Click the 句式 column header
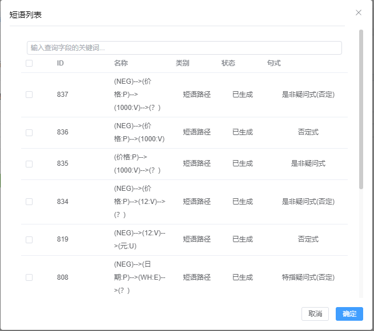The height and width of the screenshot is (331, 374). [x=274, y=63]
